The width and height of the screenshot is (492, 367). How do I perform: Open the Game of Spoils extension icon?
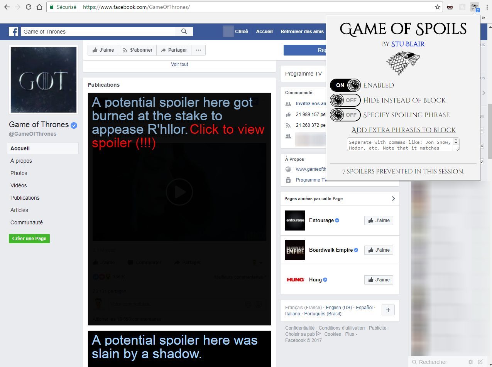click(x=475, y=7)
